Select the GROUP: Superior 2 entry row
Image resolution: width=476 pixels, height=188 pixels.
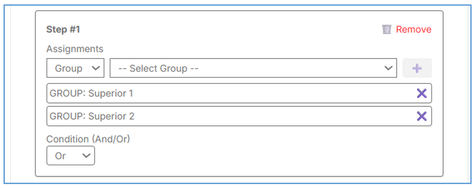pyautogui.click(x=230, y=116)
